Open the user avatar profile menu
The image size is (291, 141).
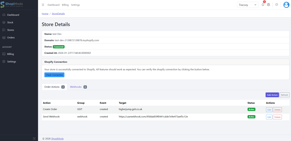[x=286, y=5]
